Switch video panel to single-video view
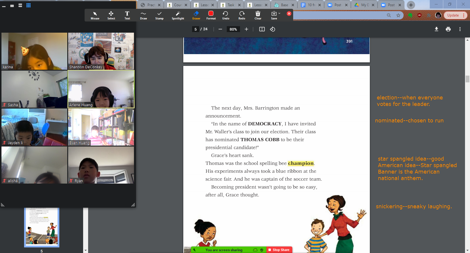Viewport: 470px width, 253px height. (12, 6)
